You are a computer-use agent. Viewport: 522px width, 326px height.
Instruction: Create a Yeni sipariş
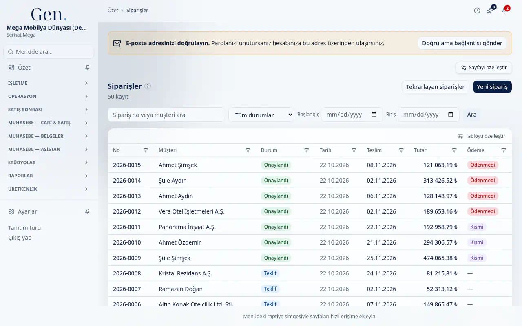(492, 87)
